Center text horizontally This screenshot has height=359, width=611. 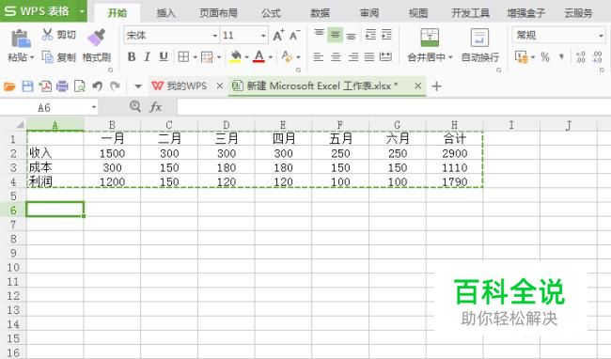click(x=336, y=57)
